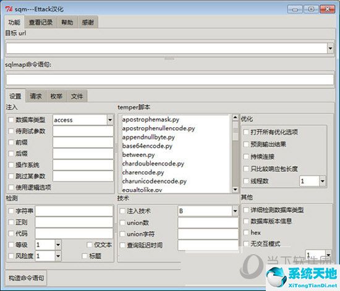Switch to the 请求 sub-tab
Image resolution: width=340 pixels, height=291 pixels.
(x=36, y=96)
